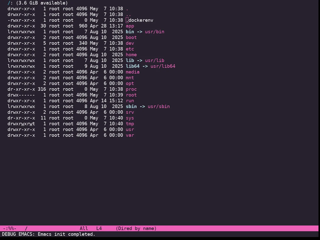Click the '(Dired by name)' mode indicator
Image resolution: width=320 pixels, height=240 pixels.
(x=136, y=228)
